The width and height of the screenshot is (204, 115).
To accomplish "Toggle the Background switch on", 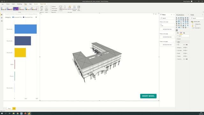I will [x=186, y=48].
